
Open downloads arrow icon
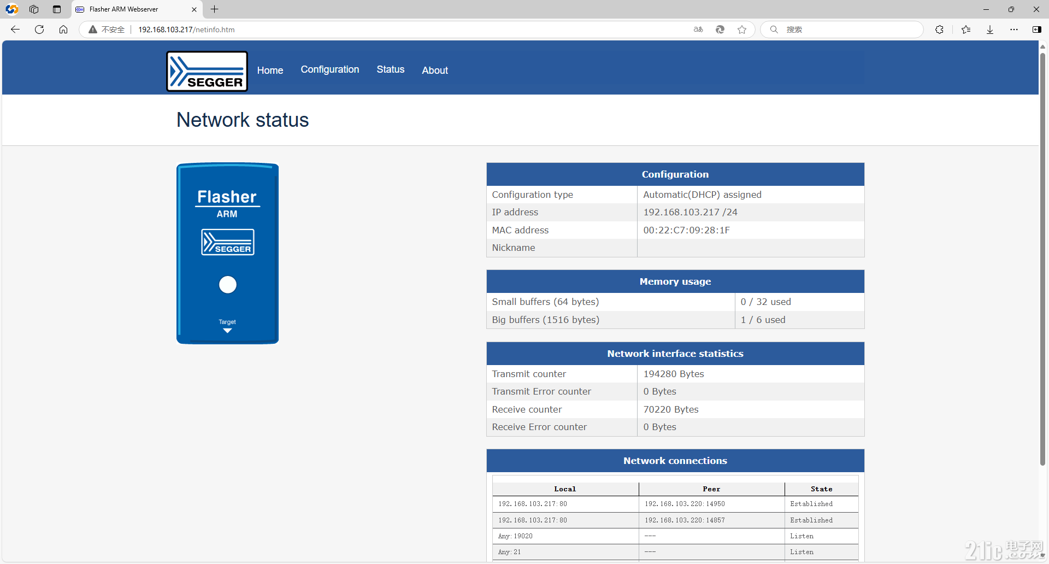click(990, 30)
